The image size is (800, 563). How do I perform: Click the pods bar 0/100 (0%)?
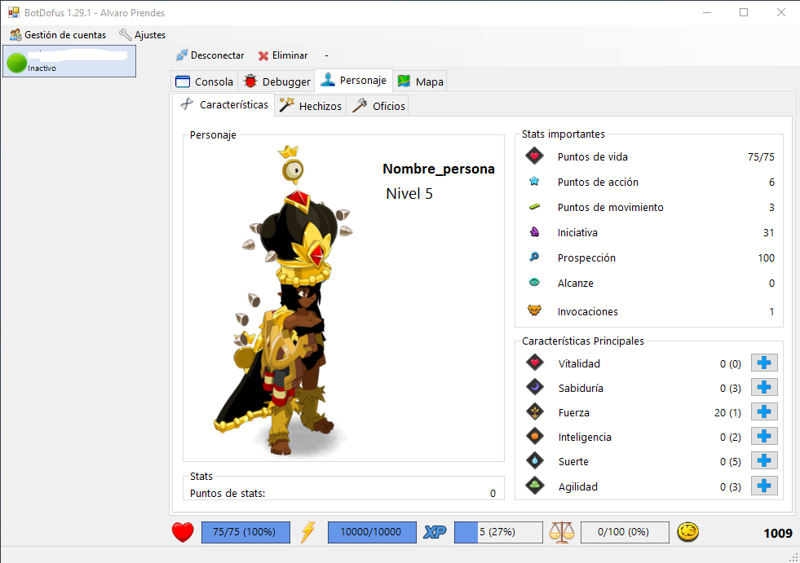click(625, 532)
